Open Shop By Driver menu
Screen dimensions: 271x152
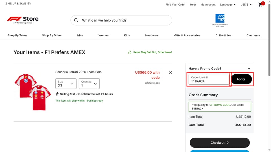coord(52,35)
